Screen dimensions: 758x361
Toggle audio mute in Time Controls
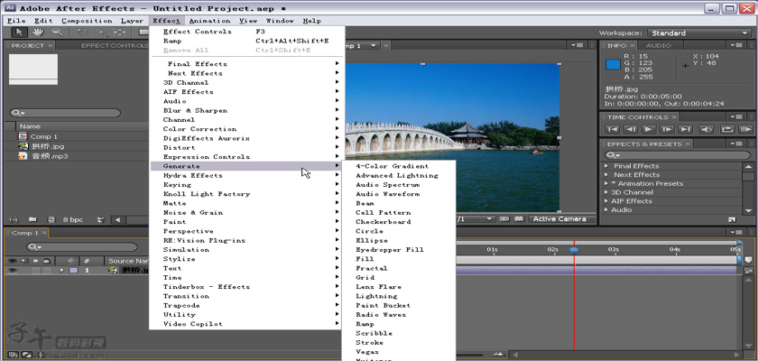tap(707, 129)
